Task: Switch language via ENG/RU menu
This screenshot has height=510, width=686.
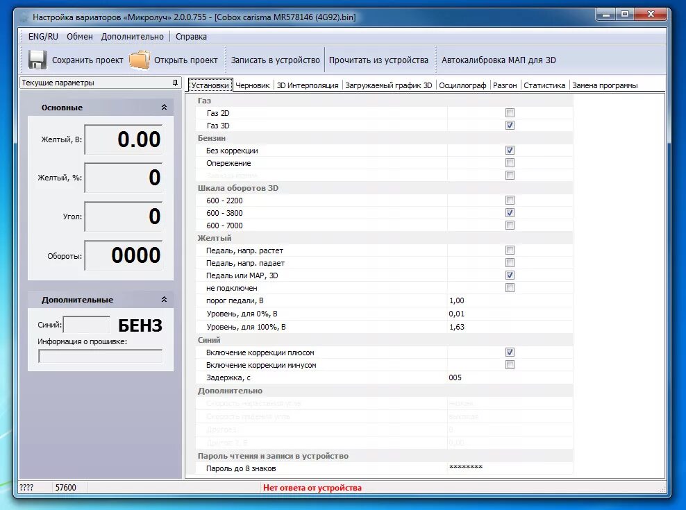Action: [x=43, y=37]
